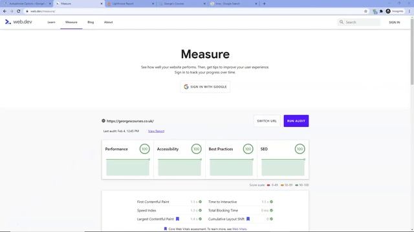Start a new audit with Run Audit
This screenshot has height=232, width=414.
pyautogui.click(x=296, y=121)
